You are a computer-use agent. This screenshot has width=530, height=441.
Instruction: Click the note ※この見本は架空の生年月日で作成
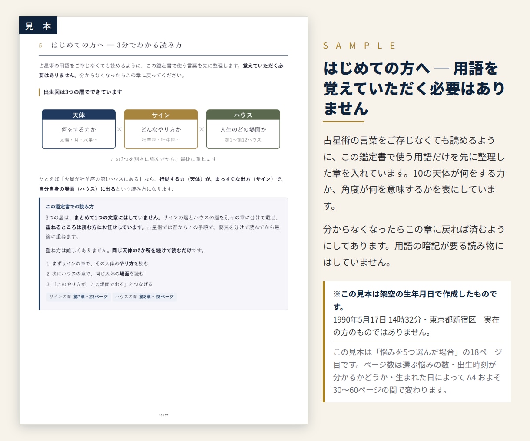click(415, 300)
